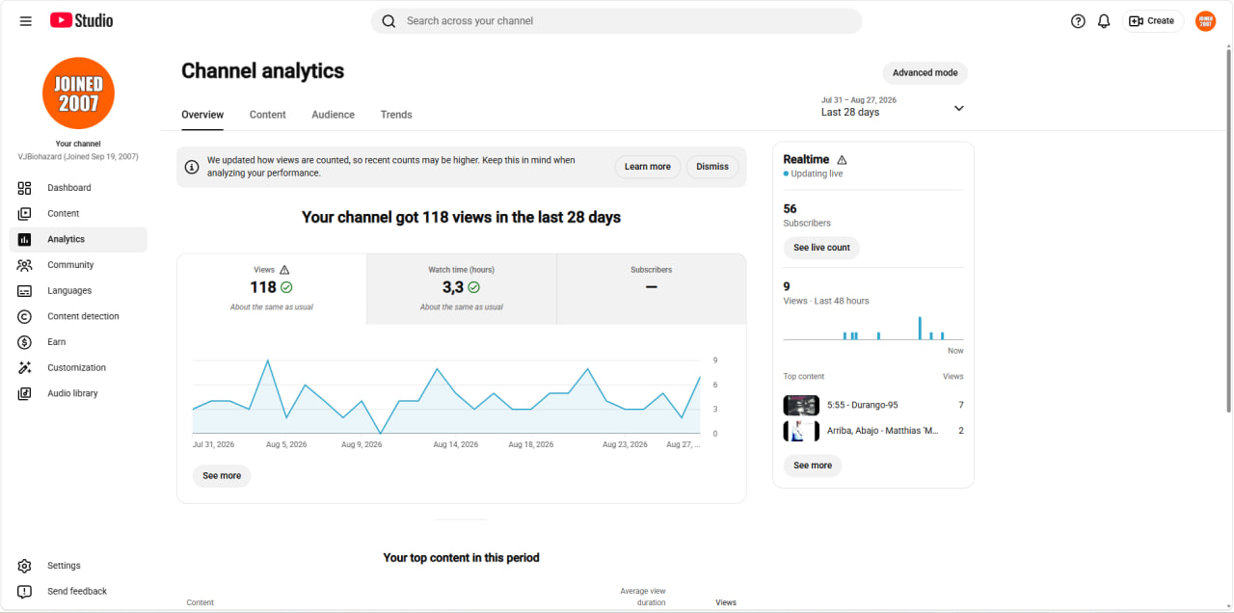
Task: Click green checkmark beside 3,3 watch time
Action: [473, 287]
